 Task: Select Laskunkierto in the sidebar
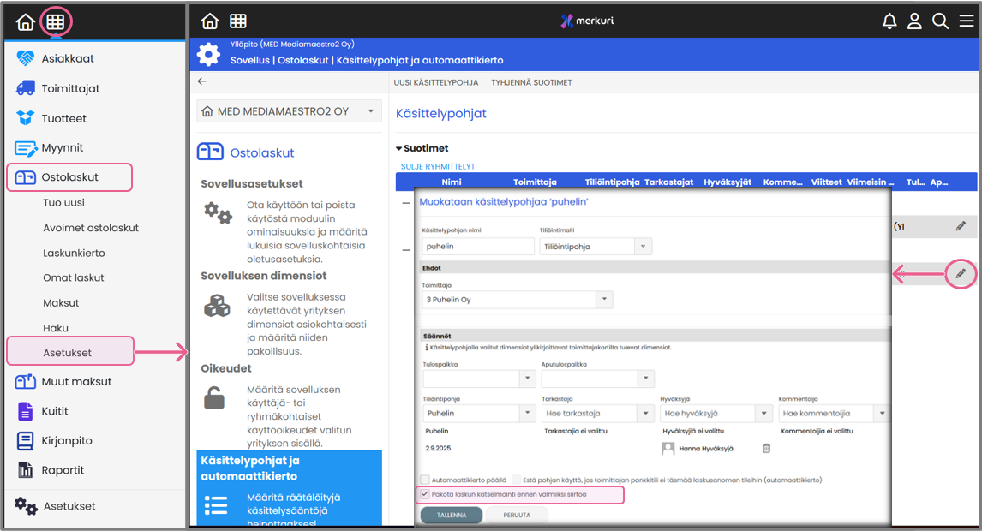tap(74, 253)
